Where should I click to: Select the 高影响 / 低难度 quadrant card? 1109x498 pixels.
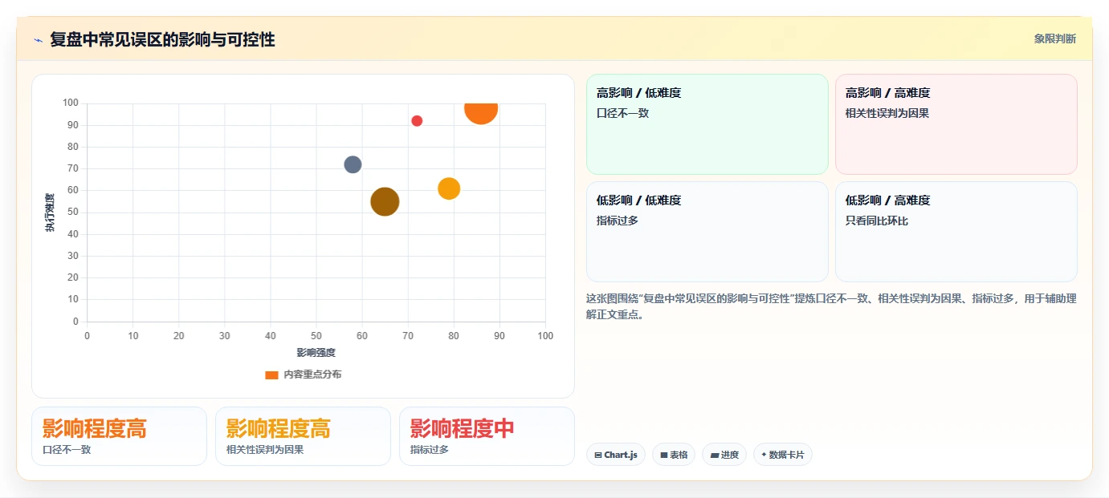pyautogui.click(x=707, y=124)
